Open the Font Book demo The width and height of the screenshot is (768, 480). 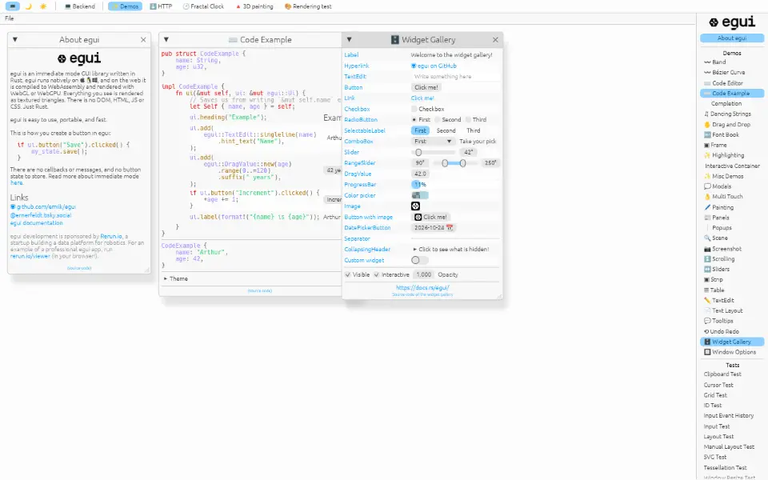[x=722, y=134]
